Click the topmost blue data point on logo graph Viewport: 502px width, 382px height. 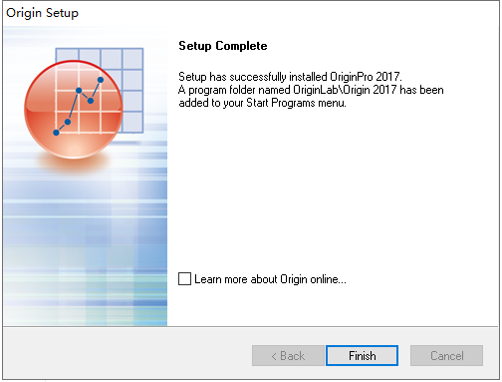[x=101, y=80]
